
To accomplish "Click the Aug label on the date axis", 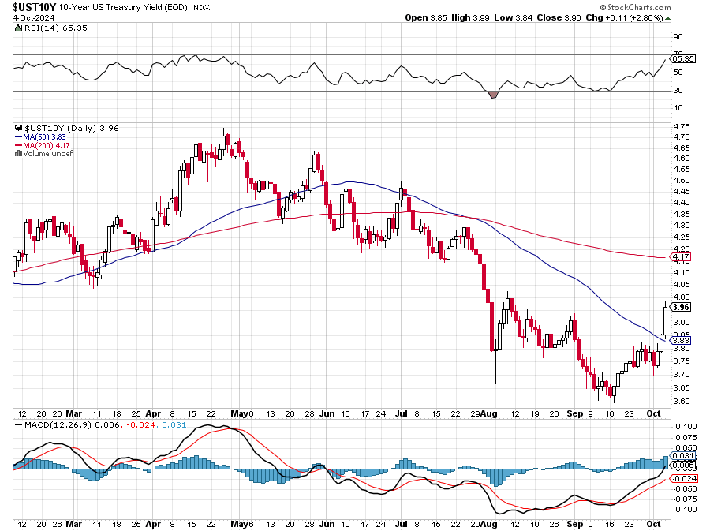I will point(491,413).
